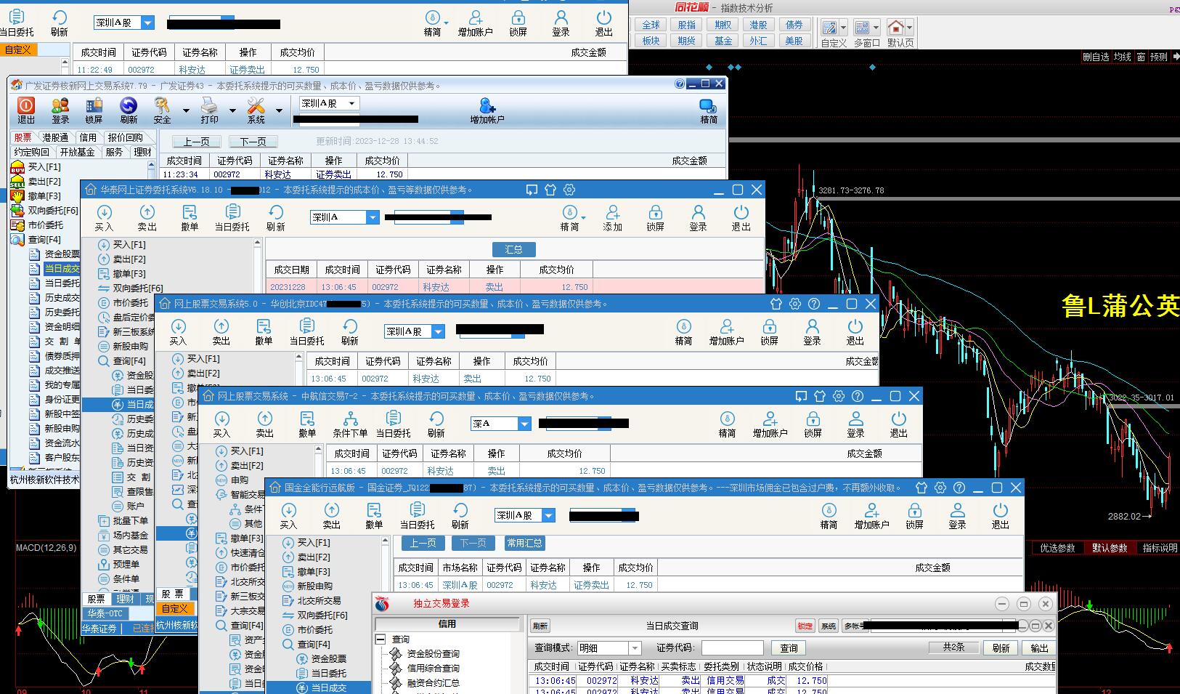Select 指标说明 tab in 同花顺 chart
This screenshot has width=1180, height=694.
tap(1160, 548)
